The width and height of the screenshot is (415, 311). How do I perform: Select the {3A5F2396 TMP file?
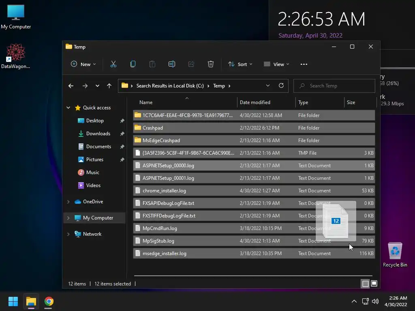(254, 153)
